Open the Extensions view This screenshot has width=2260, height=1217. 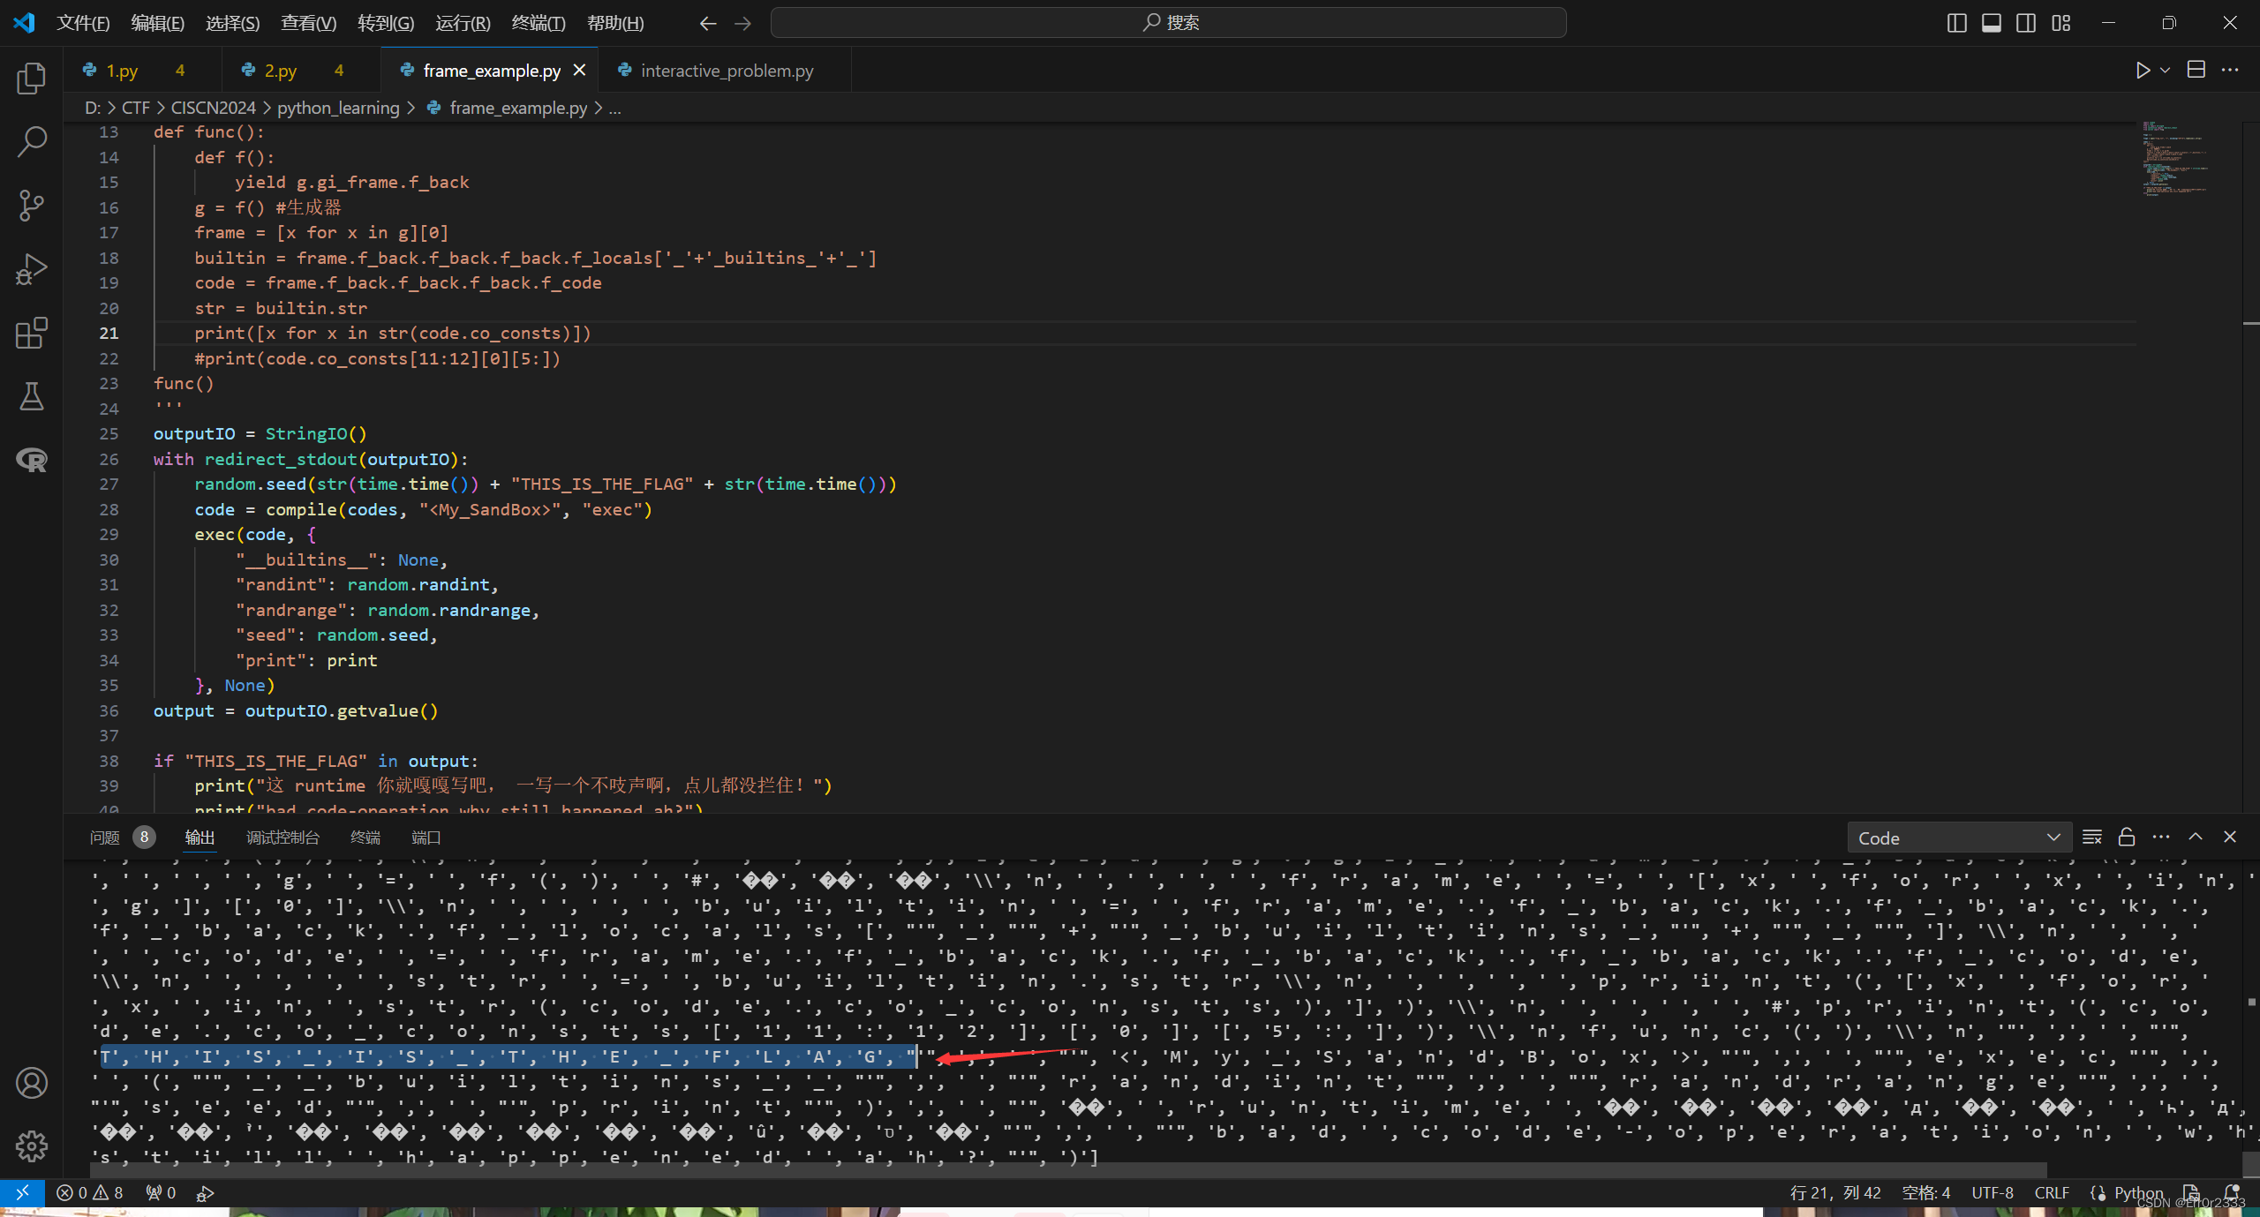click(32, 334)
